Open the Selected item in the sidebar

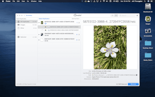coord(27,37)
